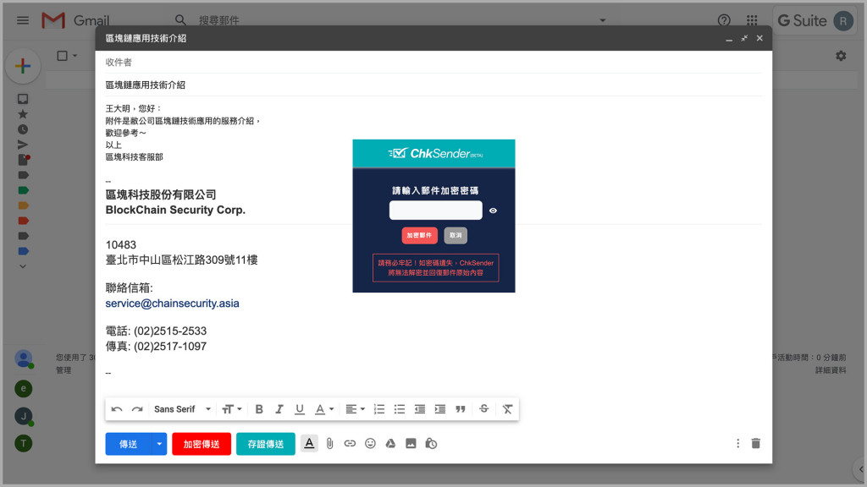
Task: Click the Compose plus button
Action: [x=23, y=66]
